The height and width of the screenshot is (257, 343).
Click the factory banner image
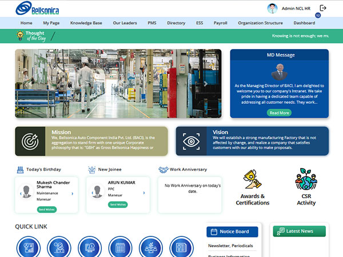(118, 83)
